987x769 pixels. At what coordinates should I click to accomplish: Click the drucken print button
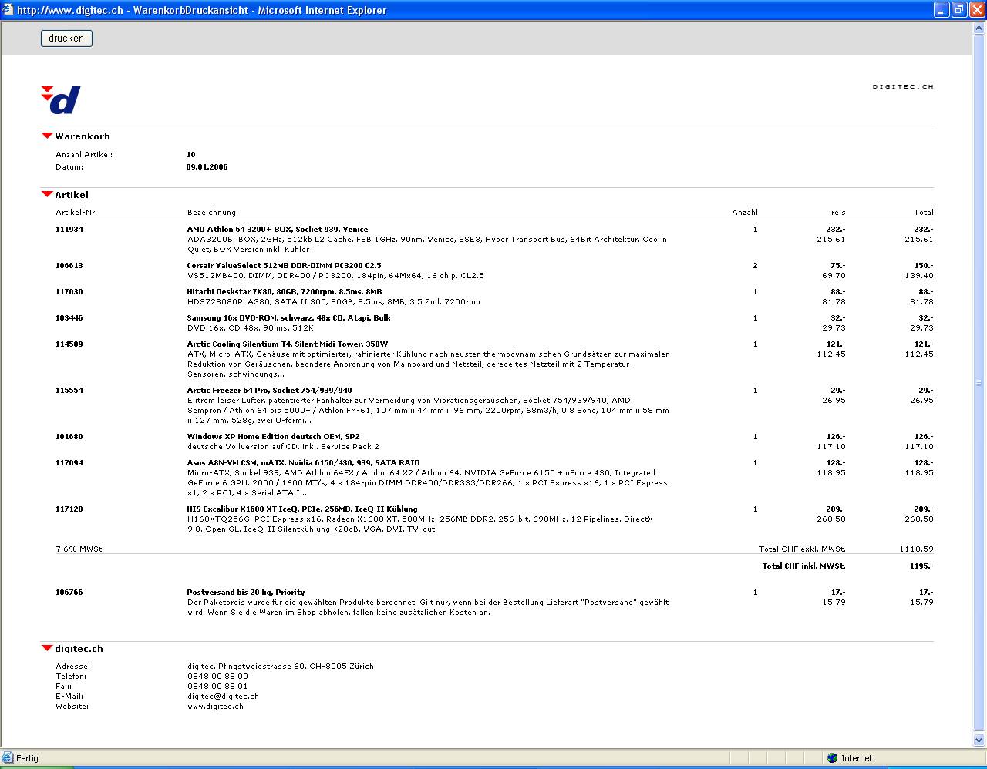tap(66, 39)
